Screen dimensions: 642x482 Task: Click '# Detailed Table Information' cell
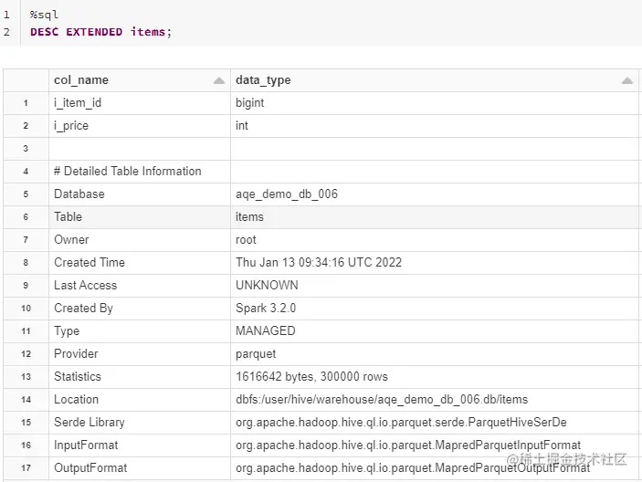pyautogui.click(x=140, y=172)
